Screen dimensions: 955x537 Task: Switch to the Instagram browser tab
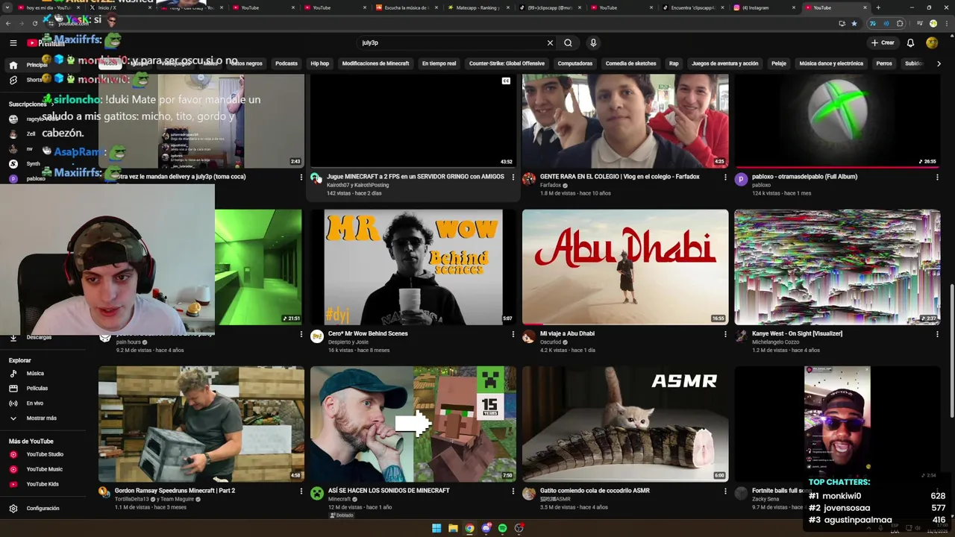(763, 7)
